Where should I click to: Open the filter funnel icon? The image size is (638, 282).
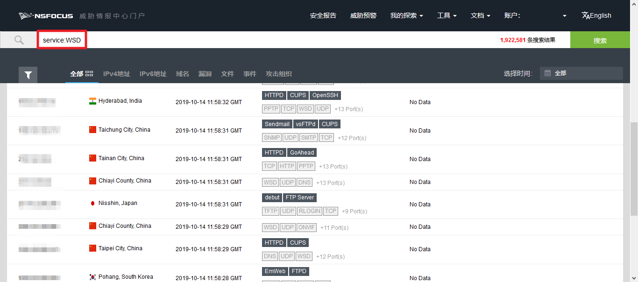pyautogui.click(x=28, y=75)
